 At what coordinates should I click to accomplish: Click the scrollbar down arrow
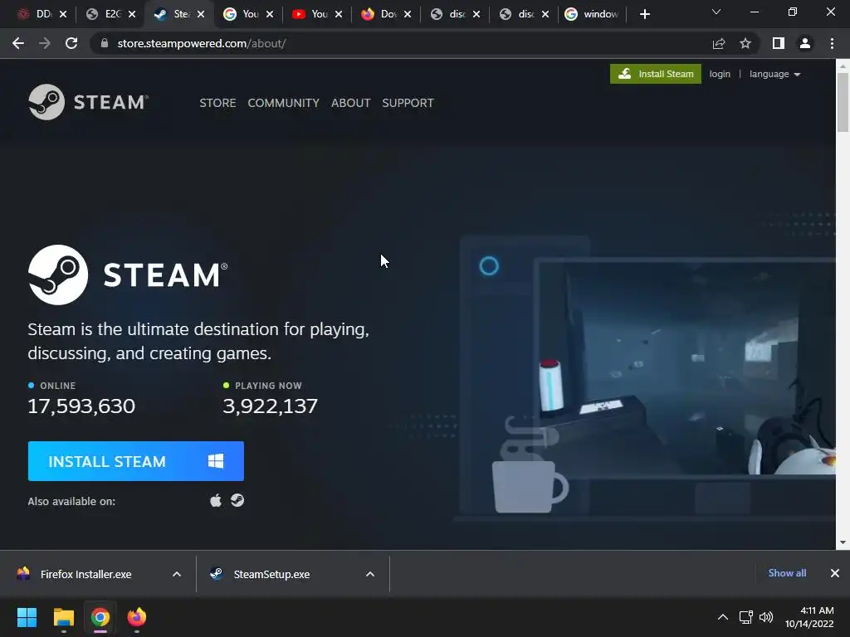tap(843, 542)
